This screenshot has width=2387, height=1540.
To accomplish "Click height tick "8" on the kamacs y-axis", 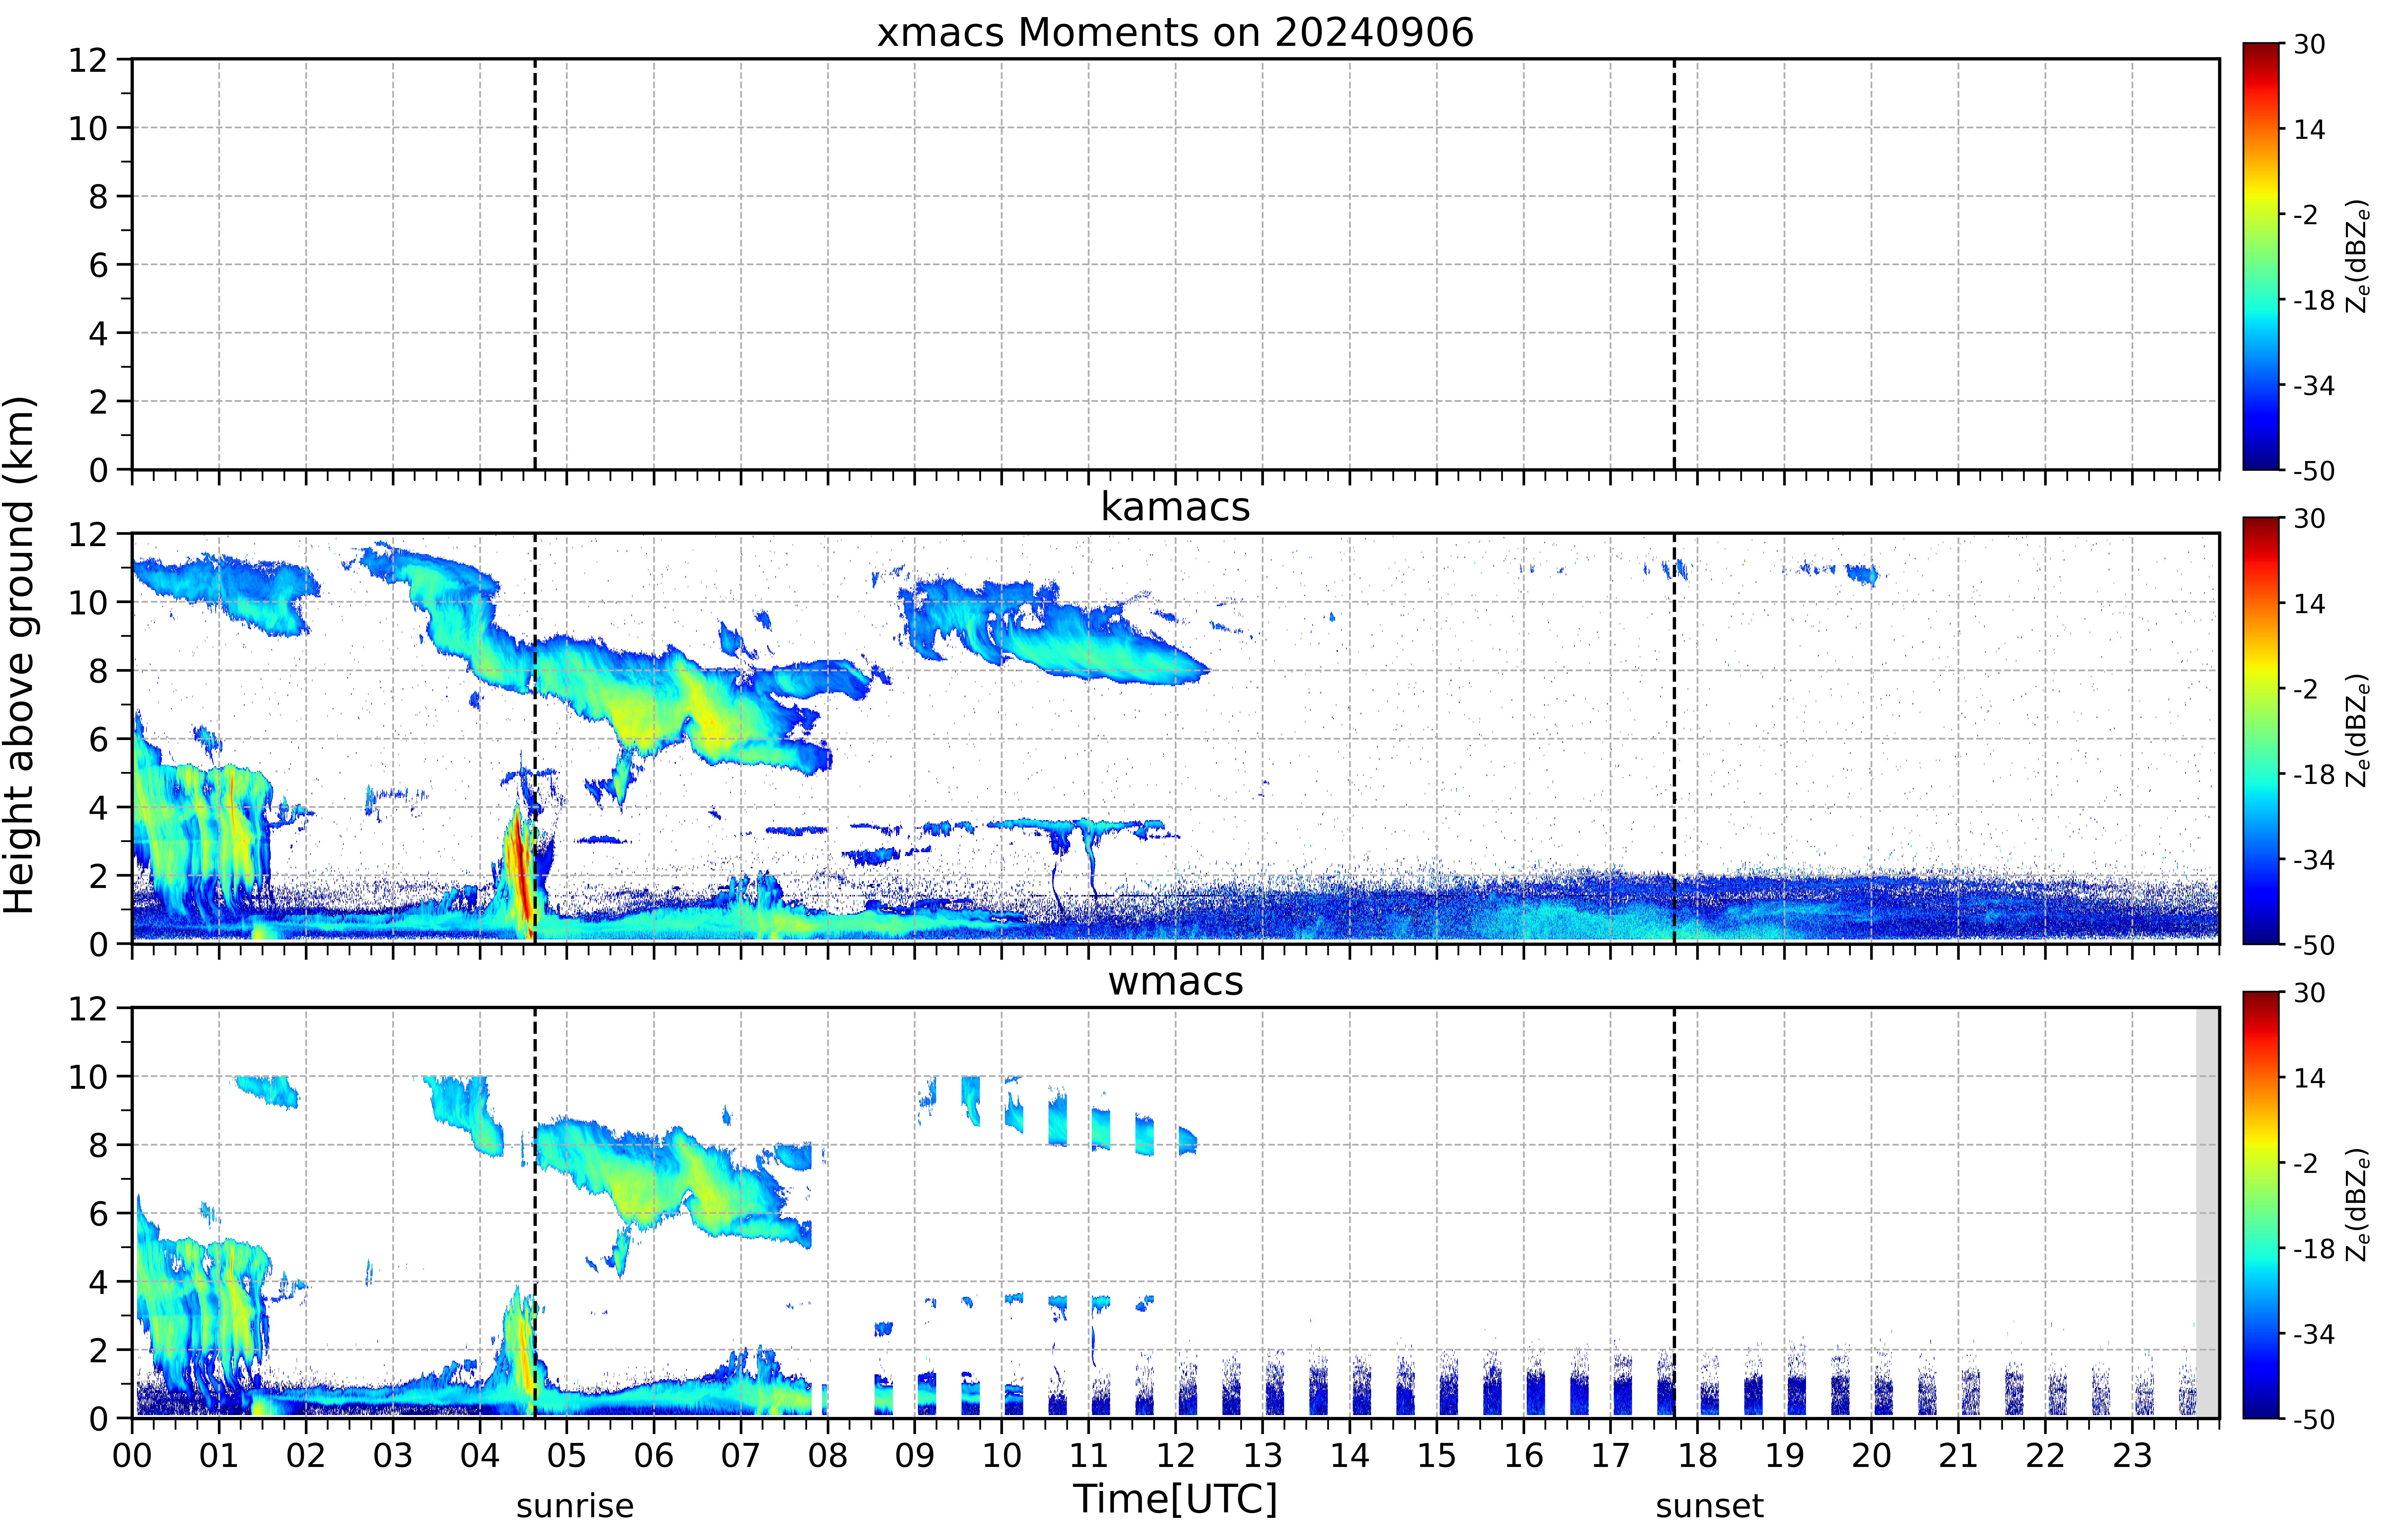I will pos(98,671).
